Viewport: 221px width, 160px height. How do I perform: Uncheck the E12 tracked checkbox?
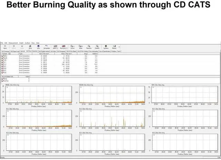[x=2, y=64]
